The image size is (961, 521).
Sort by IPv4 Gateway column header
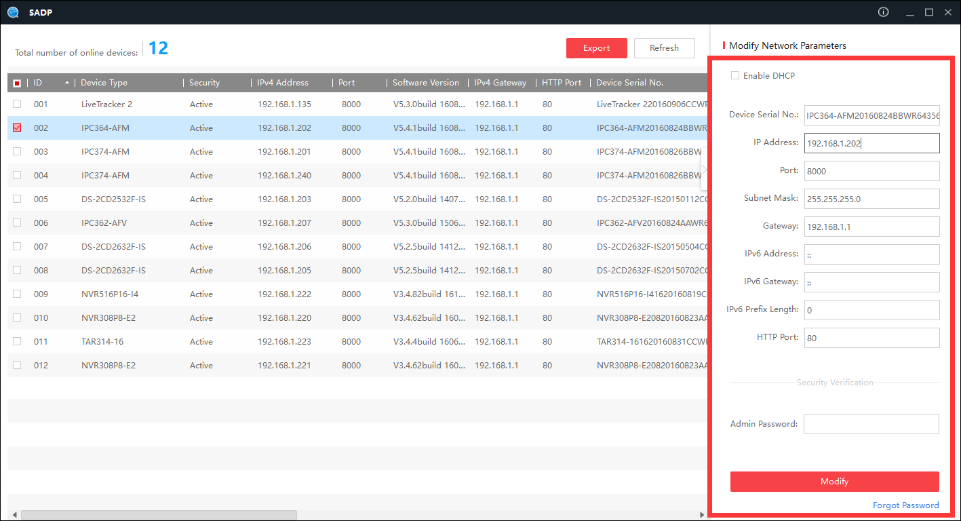(502, 83)
